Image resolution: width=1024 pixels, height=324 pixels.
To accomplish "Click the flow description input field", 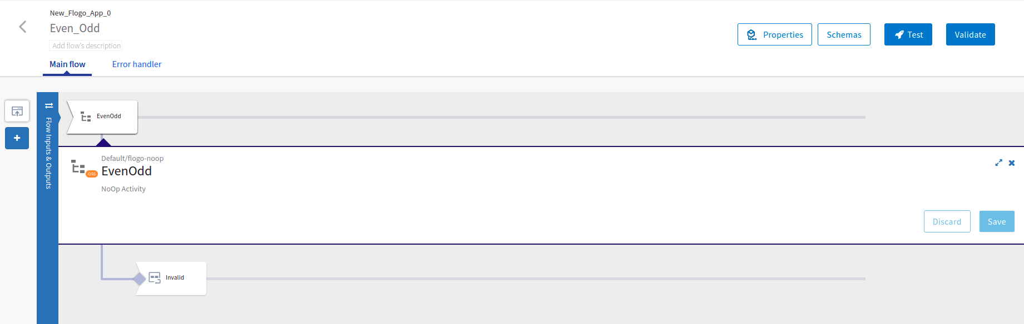I will (x=86, y=45).
